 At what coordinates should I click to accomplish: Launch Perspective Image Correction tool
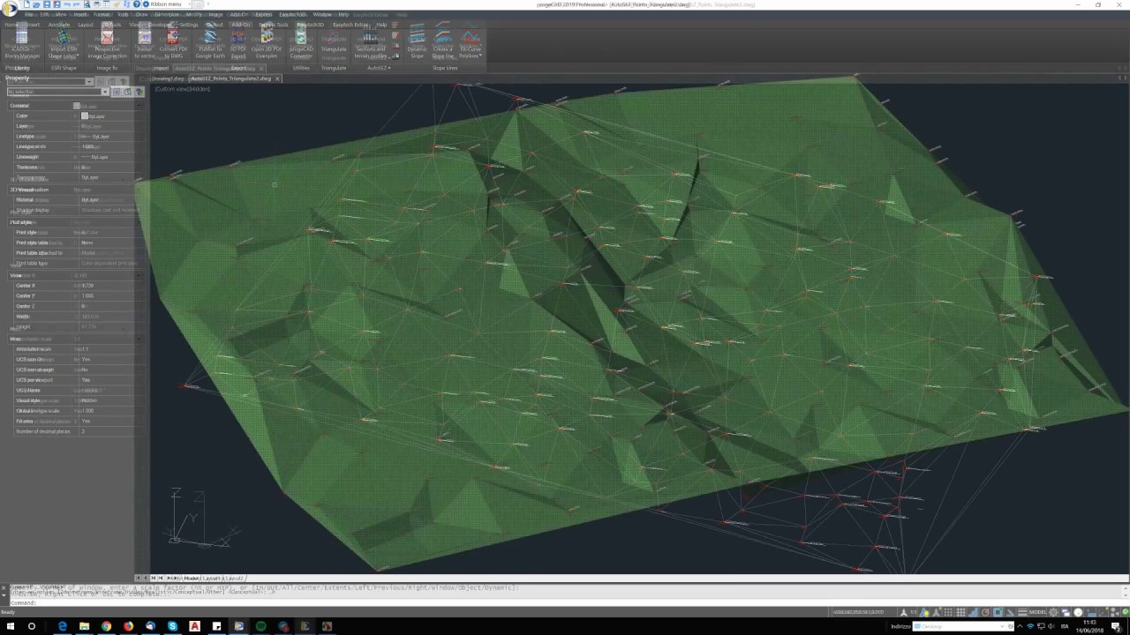click(x=107, y=44)
